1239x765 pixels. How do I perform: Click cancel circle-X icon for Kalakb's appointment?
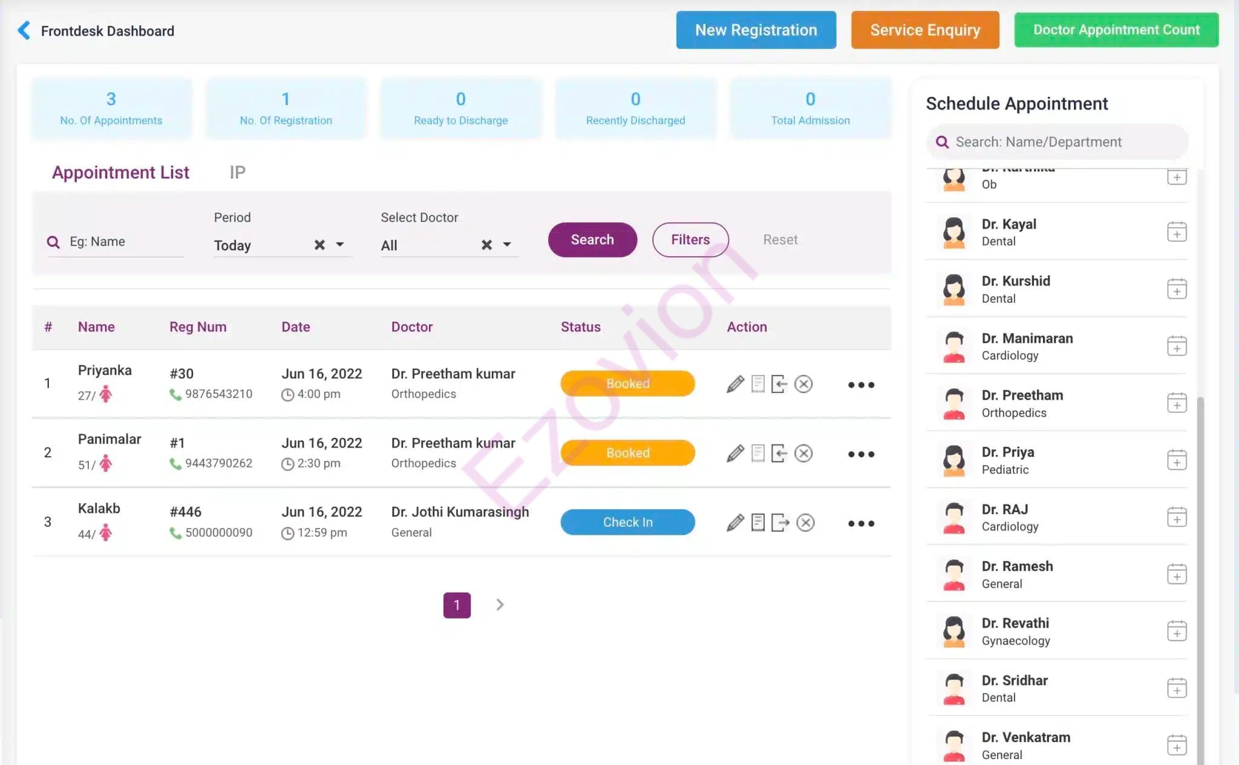[805, 522]
